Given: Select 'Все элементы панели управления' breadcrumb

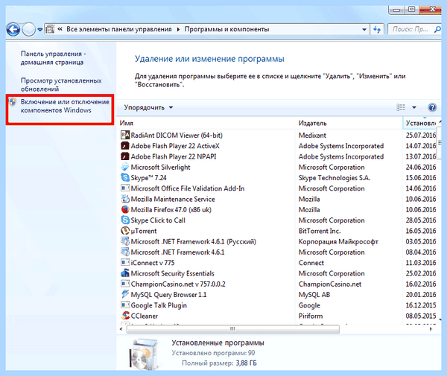Looking at the screenshot, I should (119, 29).
